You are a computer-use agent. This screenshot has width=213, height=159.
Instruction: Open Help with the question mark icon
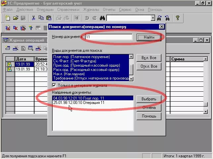pos(177,18)
